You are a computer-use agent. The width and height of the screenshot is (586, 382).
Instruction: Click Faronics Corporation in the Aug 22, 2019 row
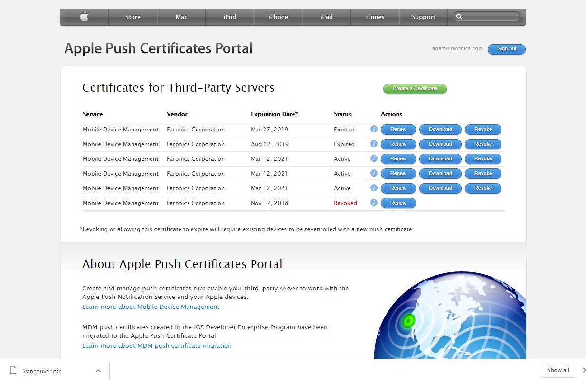(x=196, y=144)
